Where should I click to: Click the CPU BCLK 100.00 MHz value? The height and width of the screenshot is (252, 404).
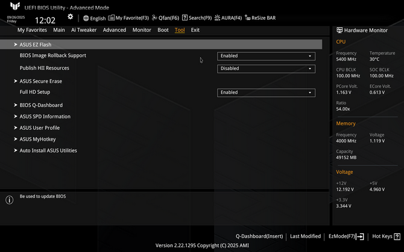click(348, 76)
